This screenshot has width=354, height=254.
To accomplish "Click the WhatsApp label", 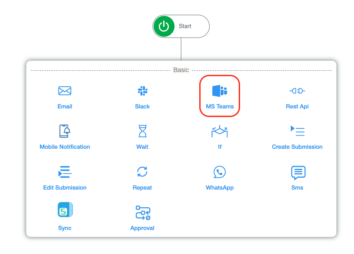I will (220, 188).
